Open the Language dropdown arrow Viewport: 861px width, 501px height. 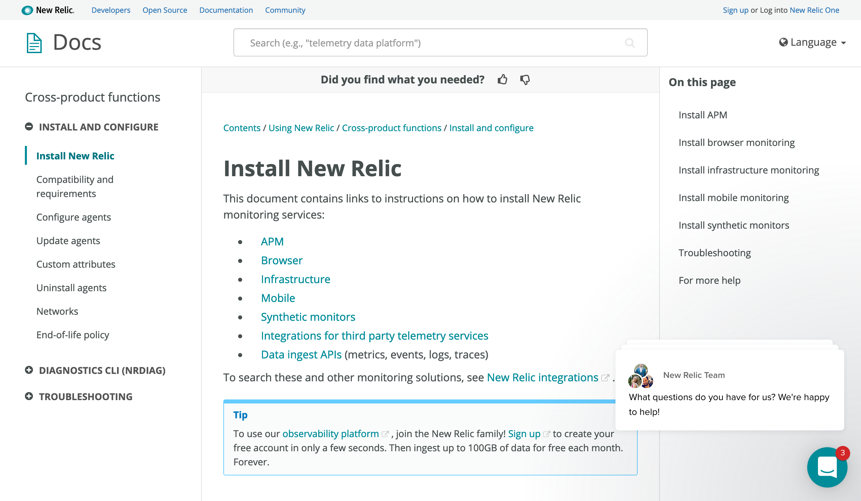coord(844,43)
